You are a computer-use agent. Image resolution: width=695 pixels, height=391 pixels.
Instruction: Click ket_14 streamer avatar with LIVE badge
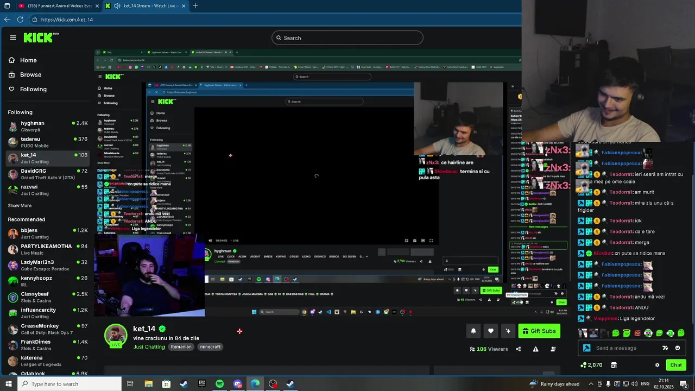point(116,336)
